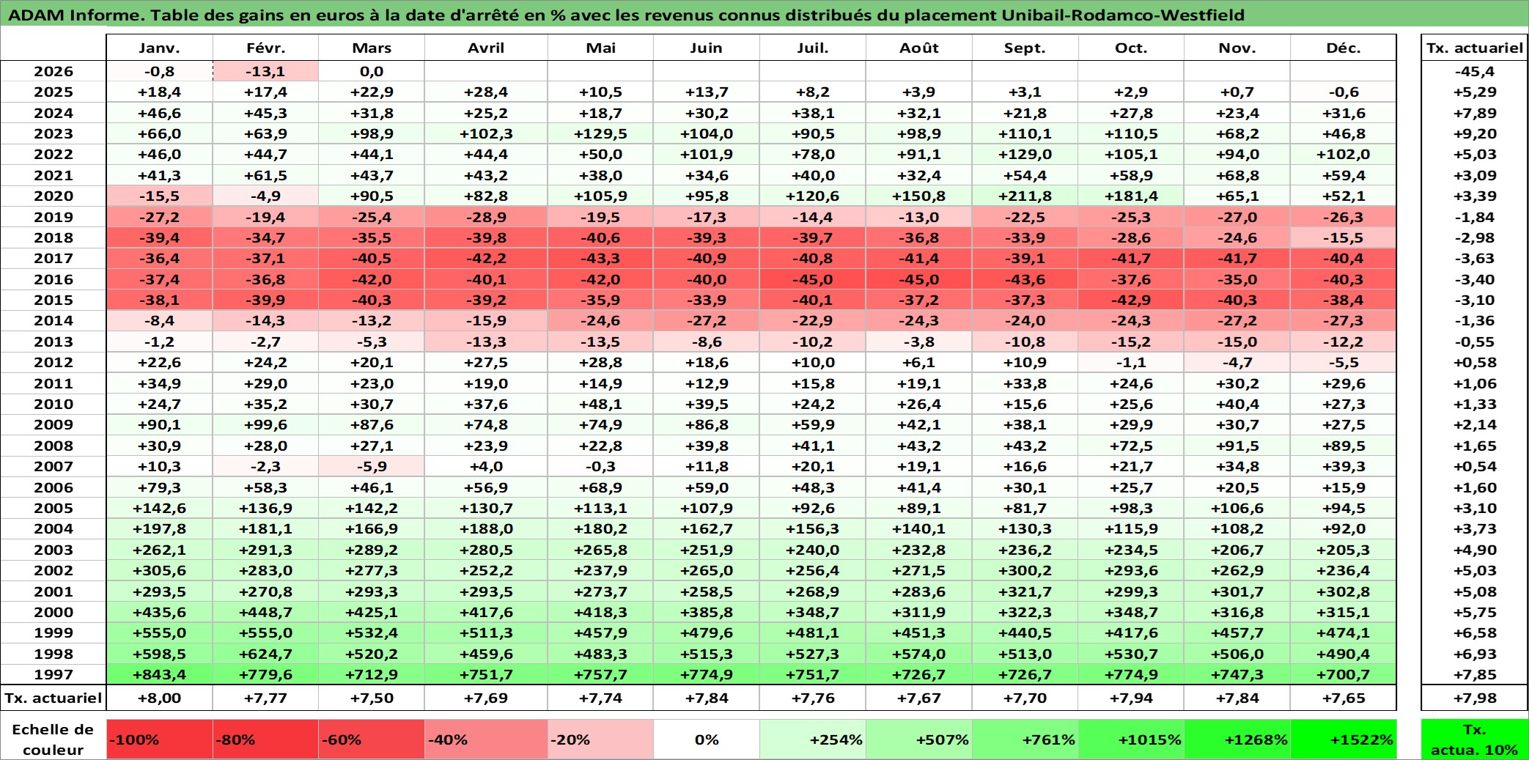Viewport: 1529px width, 760px height.
Task: Select the +321,7 cell in 2001 row
Action: click(1025, 591)
